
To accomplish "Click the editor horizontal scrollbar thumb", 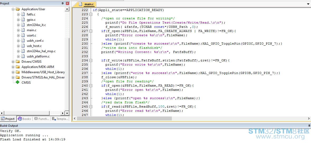I will 124,118.
